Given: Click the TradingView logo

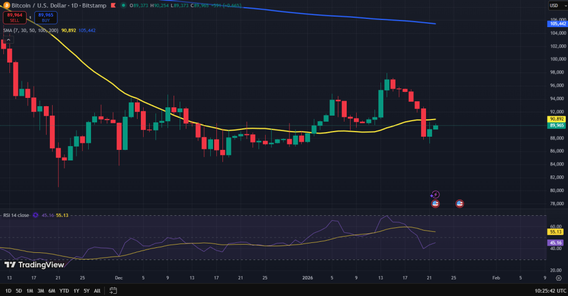Looking at the screenshot, I should click(34, 265).
